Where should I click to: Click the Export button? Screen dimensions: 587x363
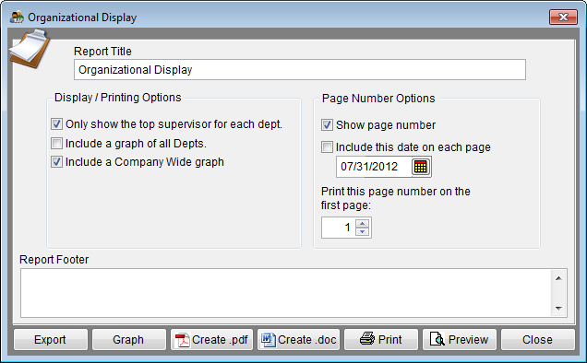point(50,339)
